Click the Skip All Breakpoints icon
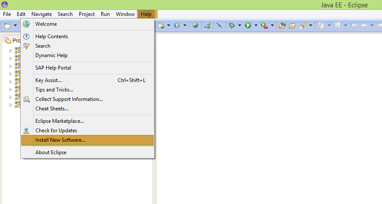Screen dimensions: 382x204 click(x=219, y=25)
